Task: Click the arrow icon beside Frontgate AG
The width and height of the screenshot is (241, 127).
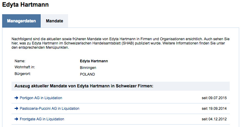Action: [x=16, y=119]
